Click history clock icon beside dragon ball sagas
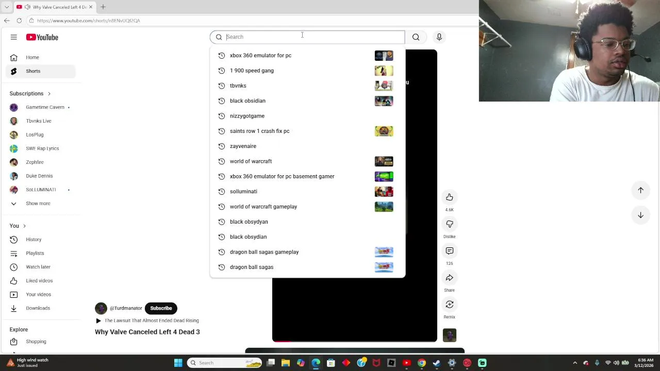This screenshot has width=660, height=371. (x=222, y=267)
